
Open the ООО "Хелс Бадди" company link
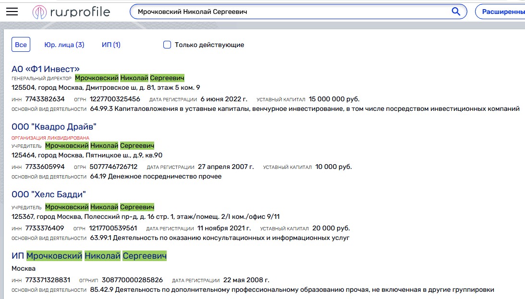pos(49,194)
